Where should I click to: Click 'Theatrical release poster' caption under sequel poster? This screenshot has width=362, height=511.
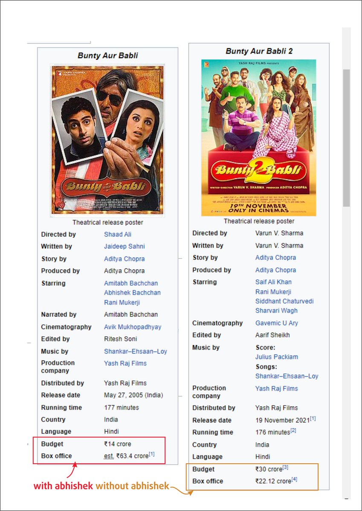click(x=259, y=221)
